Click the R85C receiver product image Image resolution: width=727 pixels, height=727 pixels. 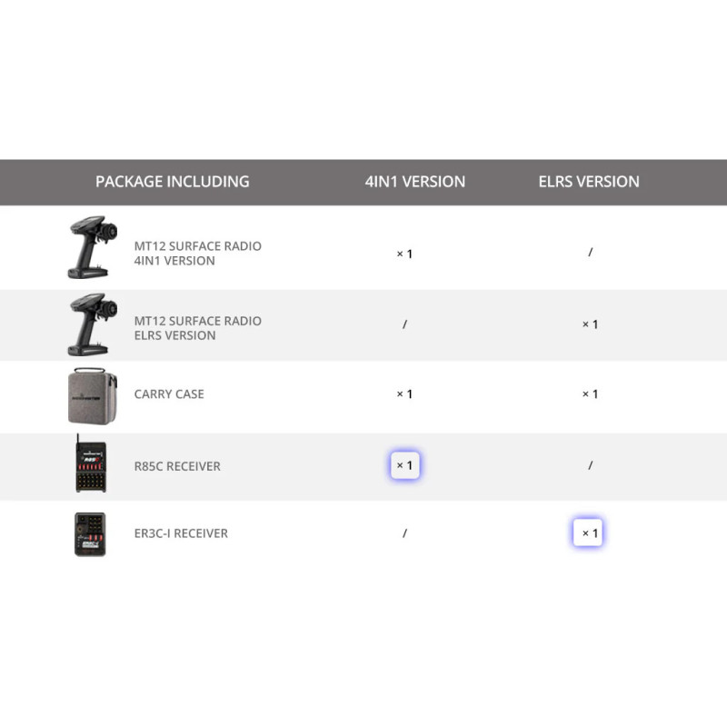pyautogui.click(x=91, y=463)
